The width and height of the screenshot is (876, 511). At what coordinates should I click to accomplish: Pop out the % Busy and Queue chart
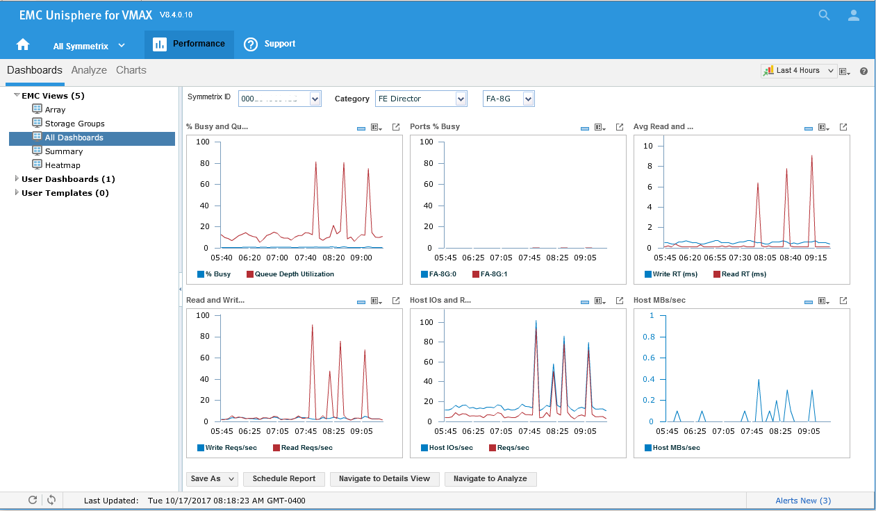coord(395,127)
